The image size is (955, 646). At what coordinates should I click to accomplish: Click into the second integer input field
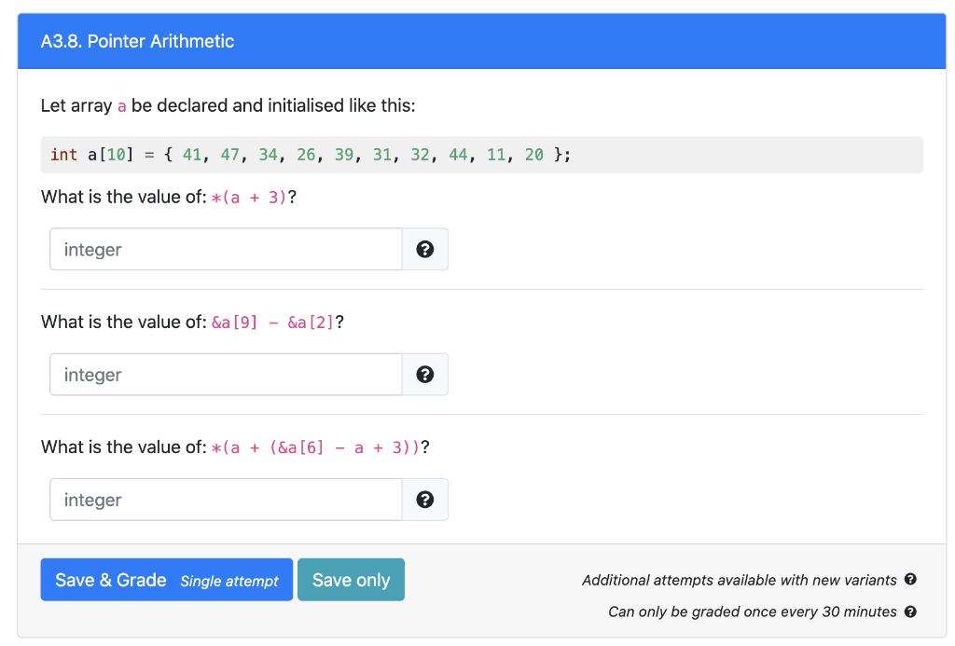click(x=224, y=374)
